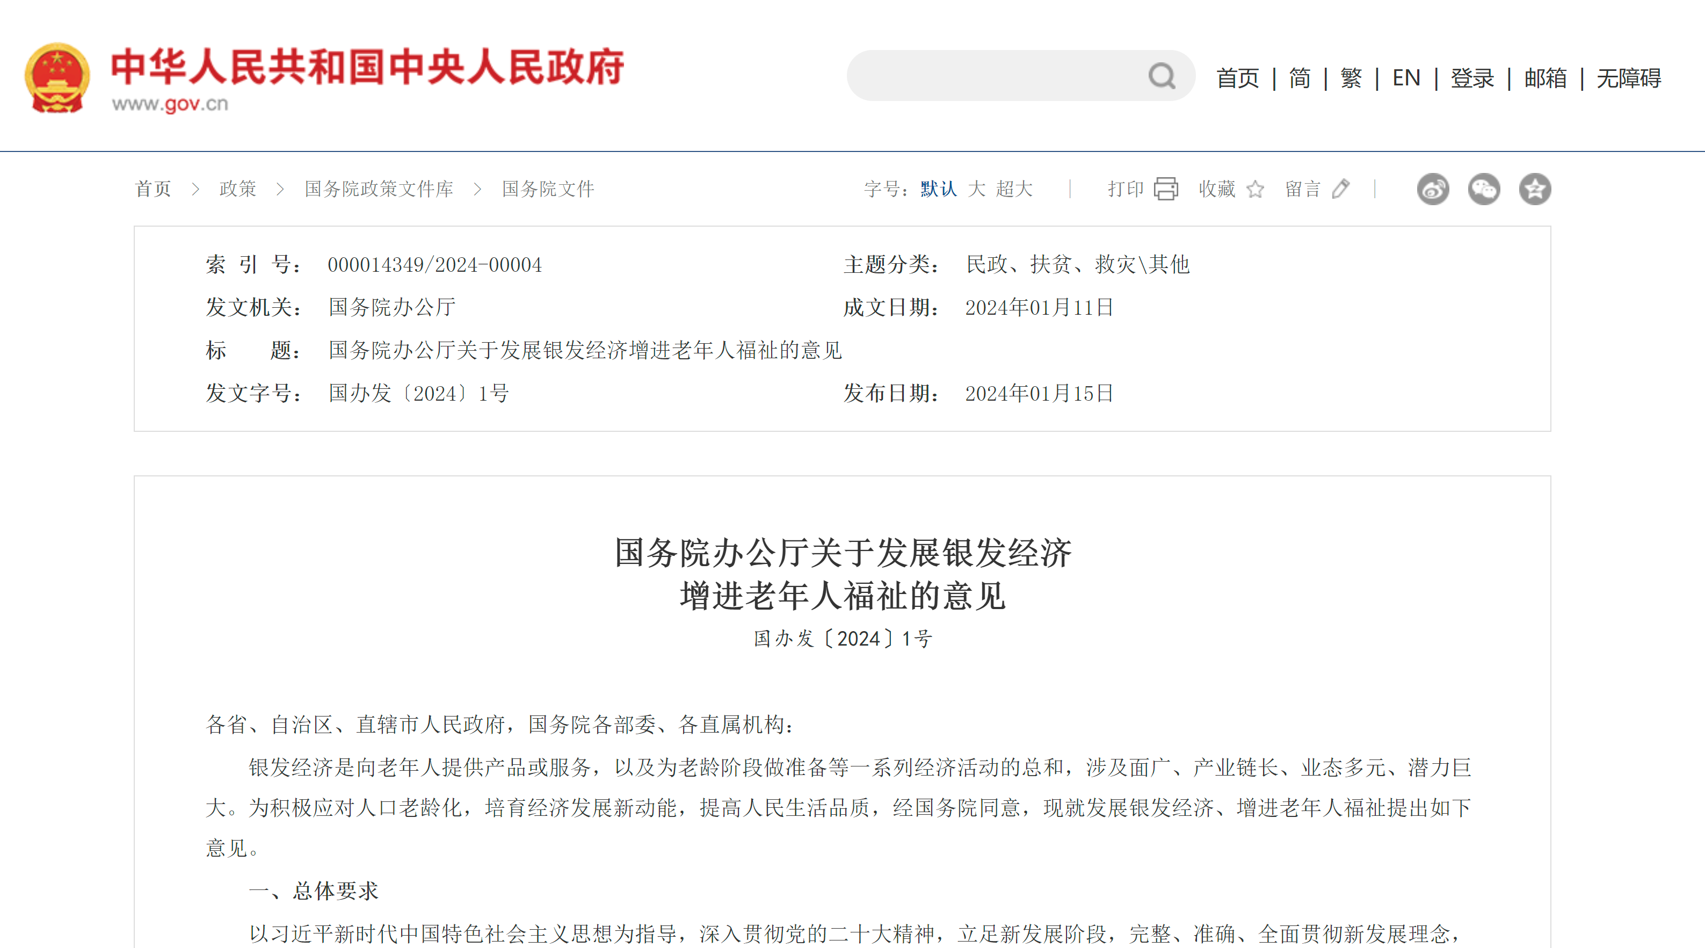Click the printer icon

[x=1165, y=189]
